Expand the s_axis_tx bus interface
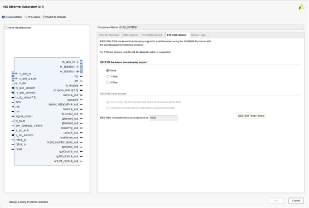The width and height of the screenshot is (309, 208). (16, 74)
